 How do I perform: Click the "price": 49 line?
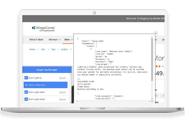[101, 57]
